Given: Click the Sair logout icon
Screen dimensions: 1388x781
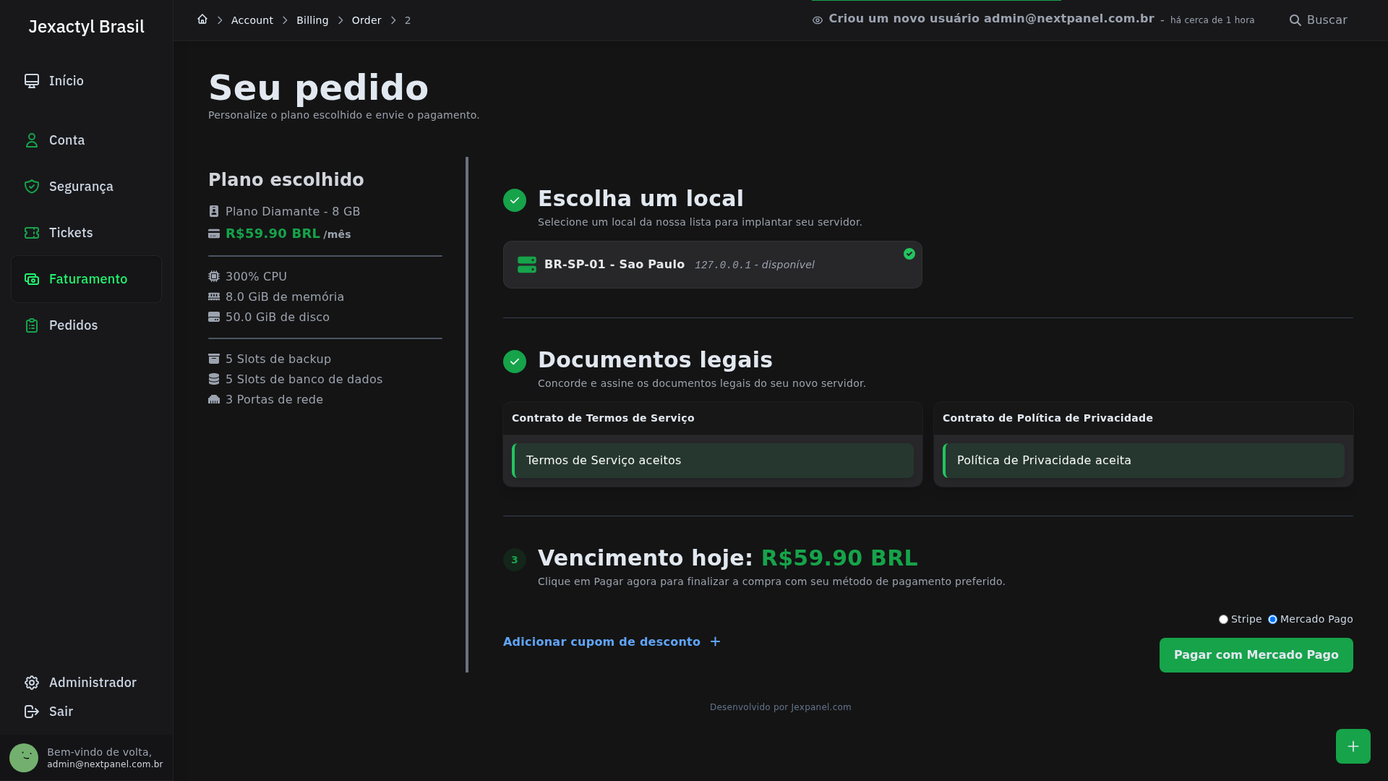Looking at the screenshot, I should (x=32, y=712).
